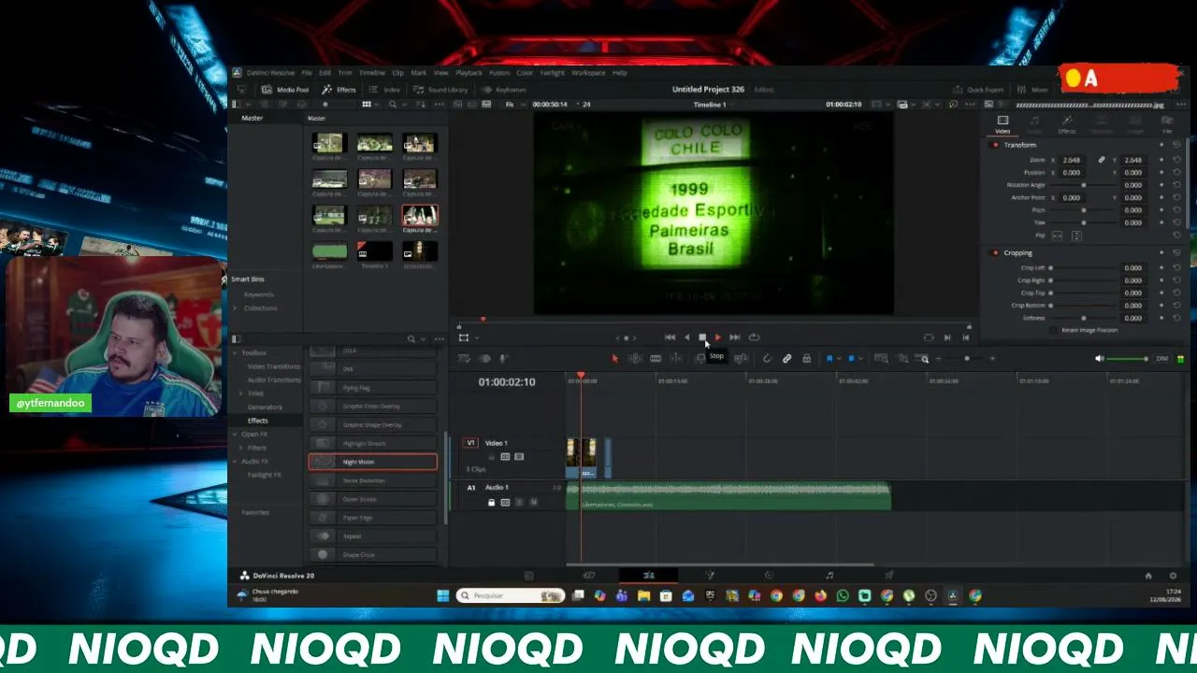The height and width of the screenshot is (673, 1197).
Task: Jump to last frame in viewer
Action: 735,337
